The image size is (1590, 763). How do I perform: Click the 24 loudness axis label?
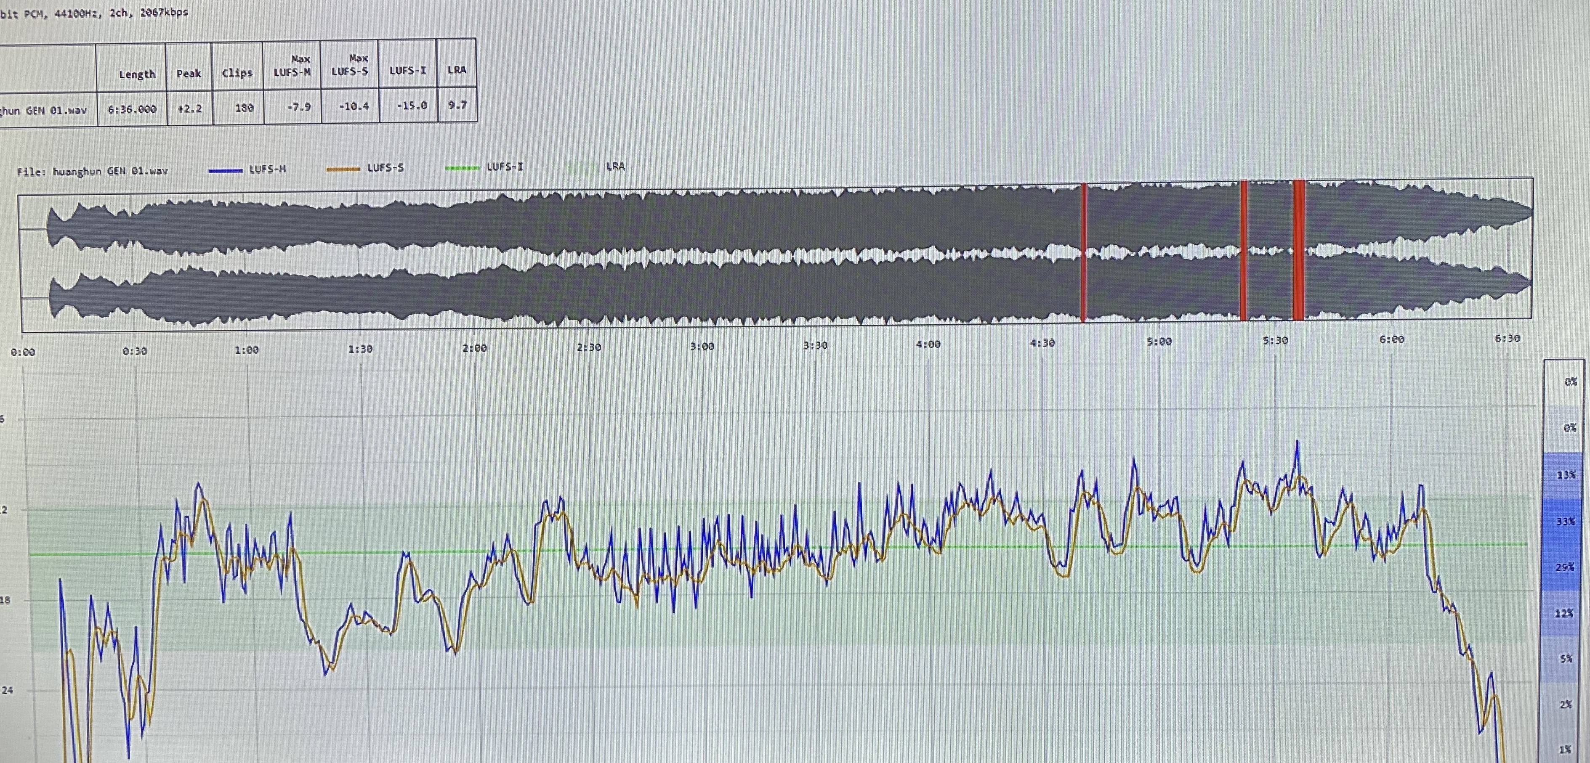(x=7, y=690)
